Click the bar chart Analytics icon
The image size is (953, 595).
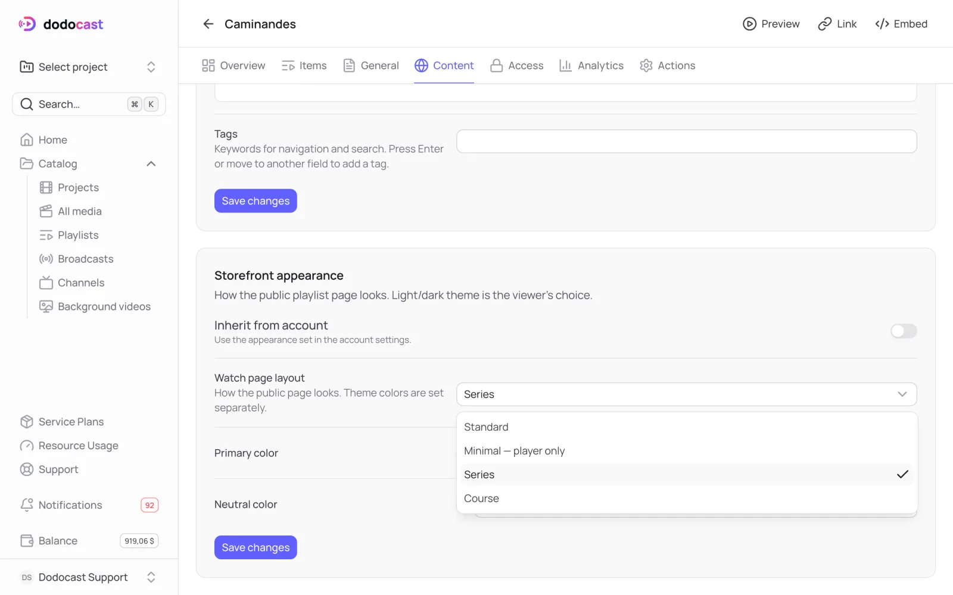(566, 65)
